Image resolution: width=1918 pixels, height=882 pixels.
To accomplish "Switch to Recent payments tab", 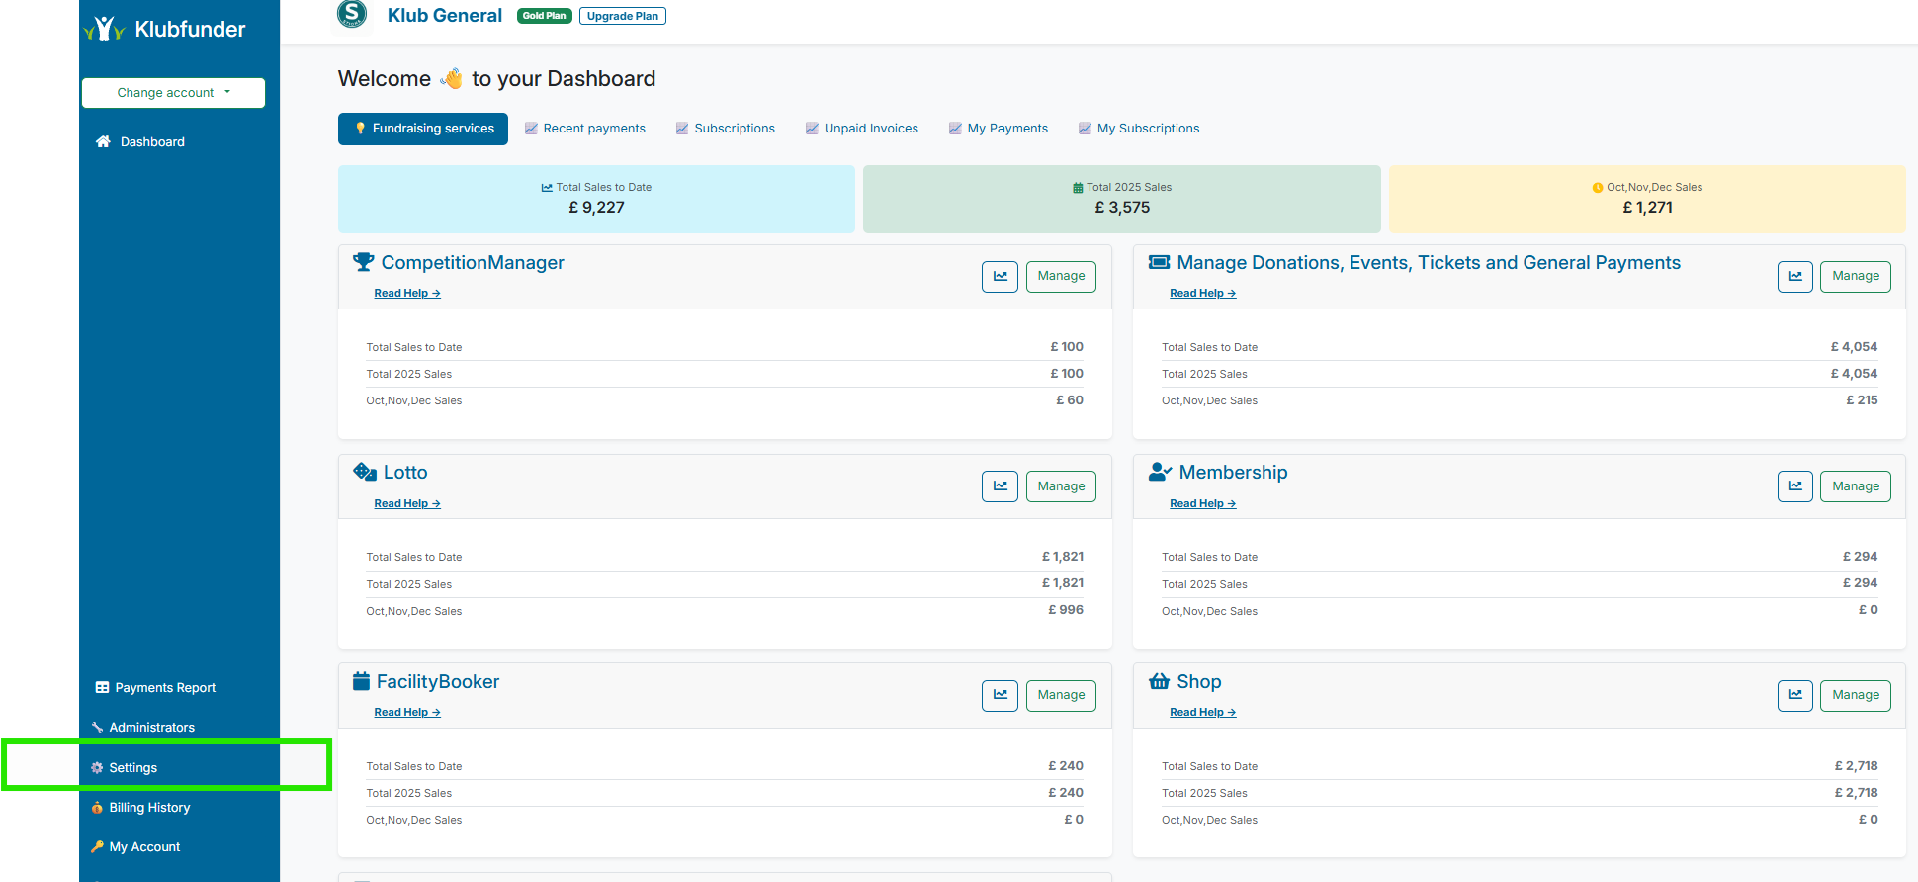I will (585, 129).
